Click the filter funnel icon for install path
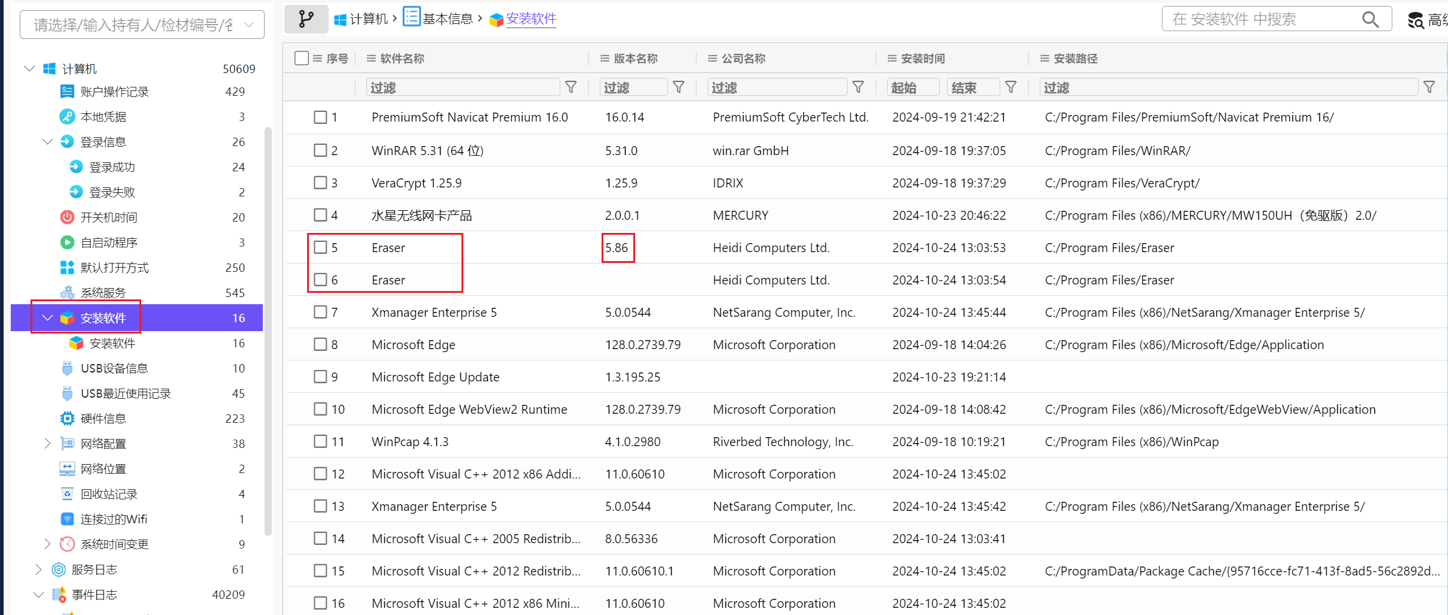This screenshot has height=615, width=1448. (x=1429, y=87)
